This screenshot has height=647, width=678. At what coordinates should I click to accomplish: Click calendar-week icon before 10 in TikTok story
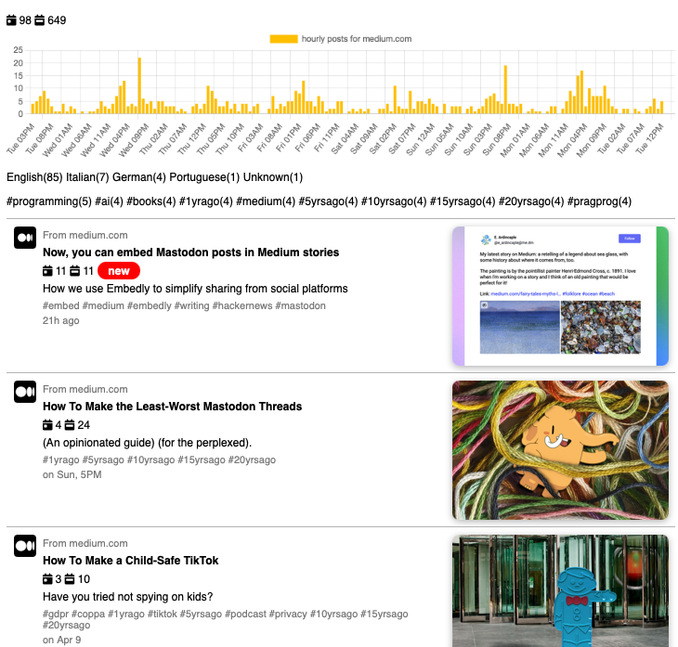coord(70,579)
